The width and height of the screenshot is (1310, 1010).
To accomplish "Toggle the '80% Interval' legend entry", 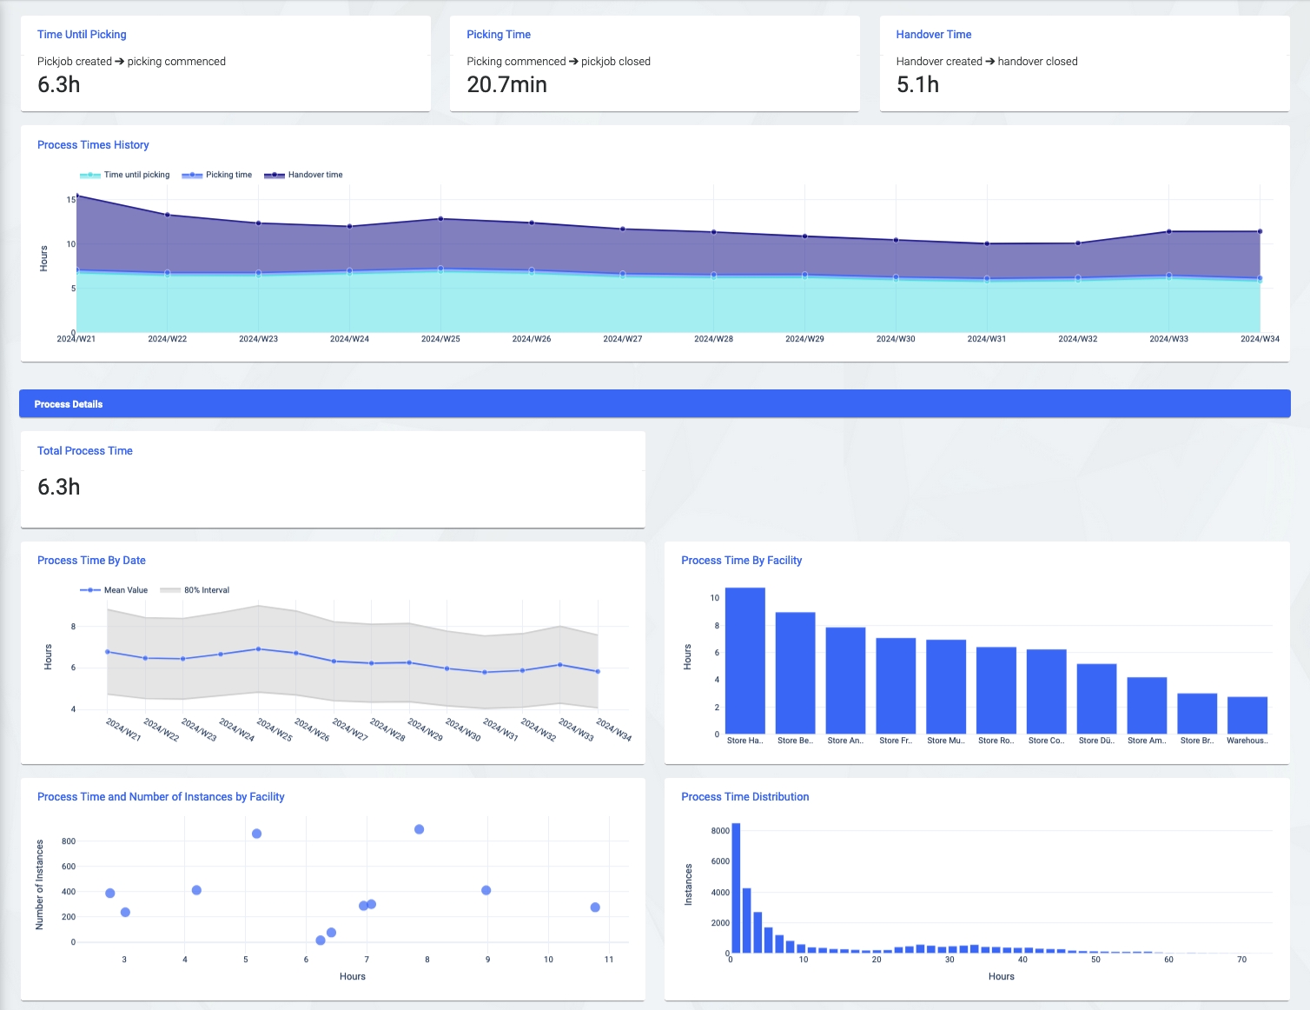I will click(x=195, y=590).
